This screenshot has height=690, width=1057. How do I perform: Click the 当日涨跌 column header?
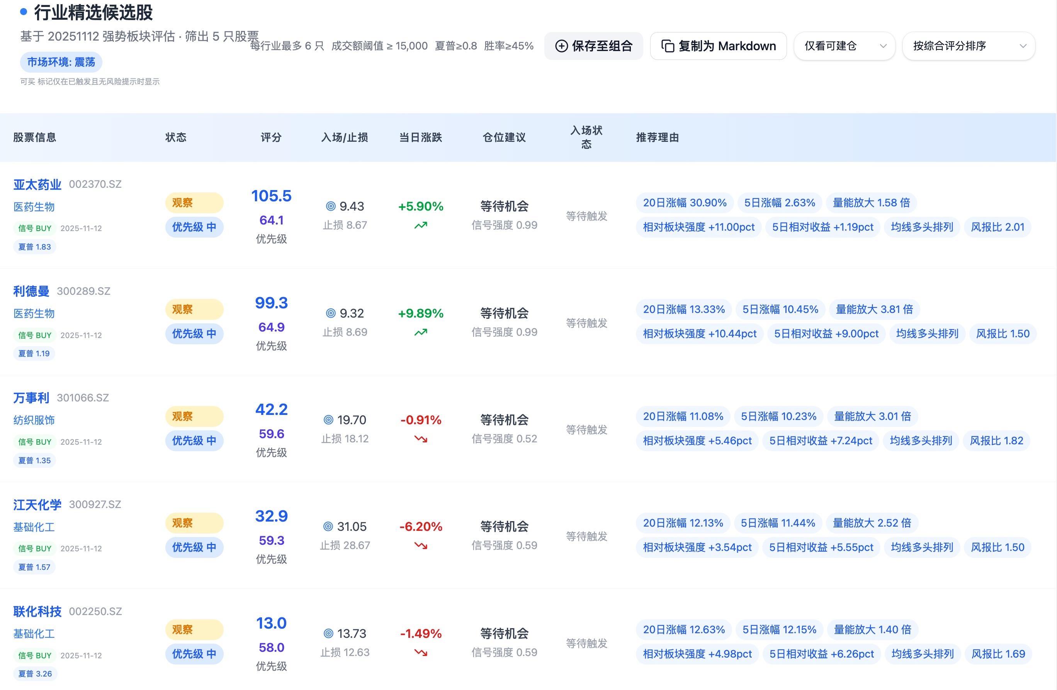(421, 137)
